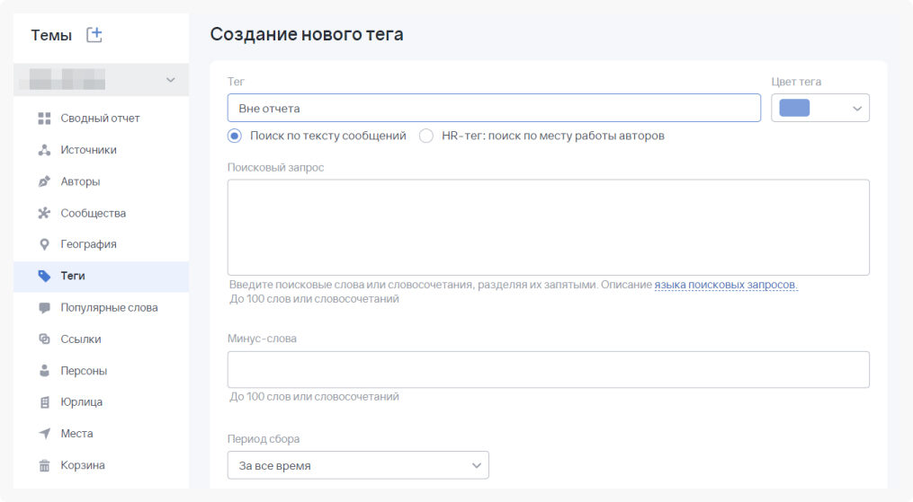913x502 pixels.
Task: Expand the Период сбора dropdown
Action: 358,465
